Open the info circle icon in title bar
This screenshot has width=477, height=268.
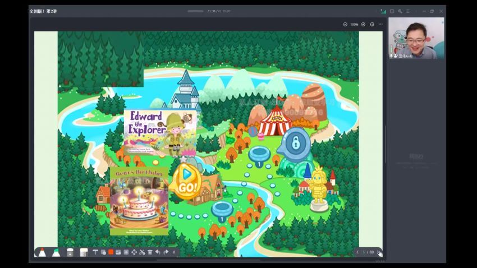(x=392, y=11)
